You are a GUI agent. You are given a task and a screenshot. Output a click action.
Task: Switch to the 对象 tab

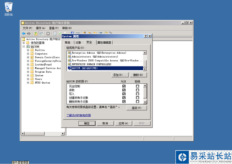pos(78,43)
